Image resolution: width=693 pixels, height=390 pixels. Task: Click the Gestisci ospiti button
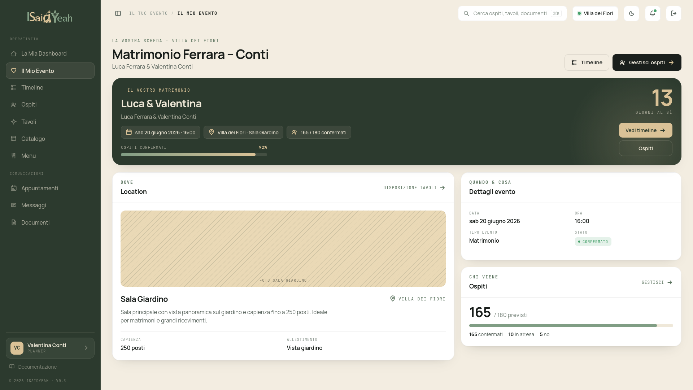[x=647, y=62]
